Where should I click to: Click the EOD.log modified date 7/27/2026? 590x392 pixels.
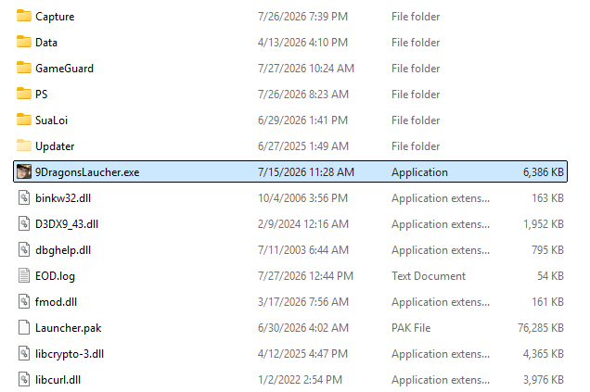click(x=282, y=276)
